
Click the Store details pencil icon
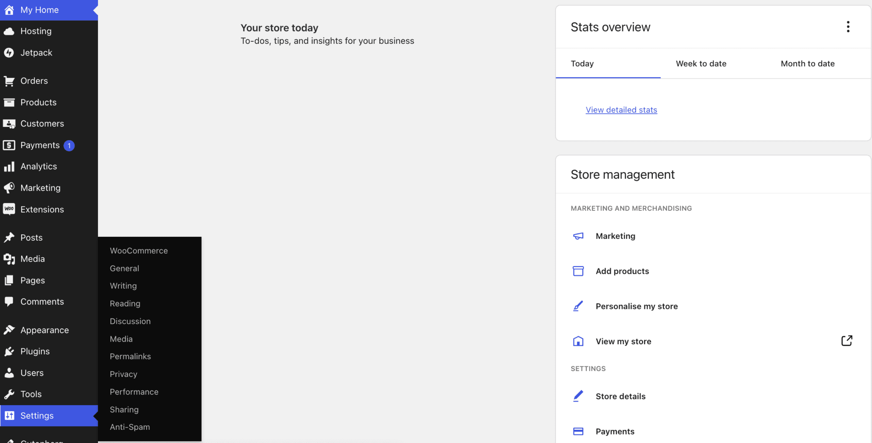coord(578,396)
